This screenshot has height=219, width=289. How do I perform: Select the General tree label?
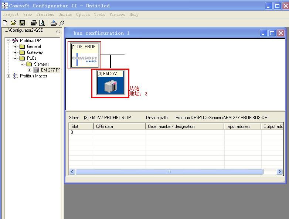tap(34, 46)
